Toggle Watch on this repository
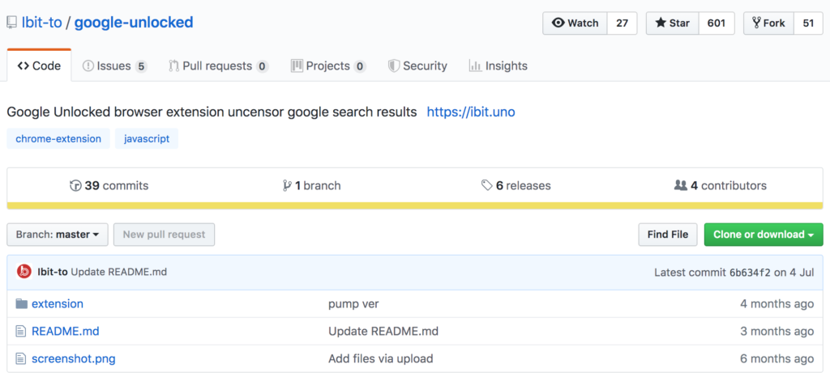830x381 pixels. (575, 23)
